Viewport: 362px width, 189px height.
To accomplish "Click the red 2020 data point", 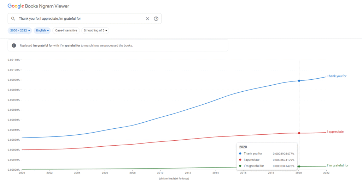I will (x=299, y=133).
